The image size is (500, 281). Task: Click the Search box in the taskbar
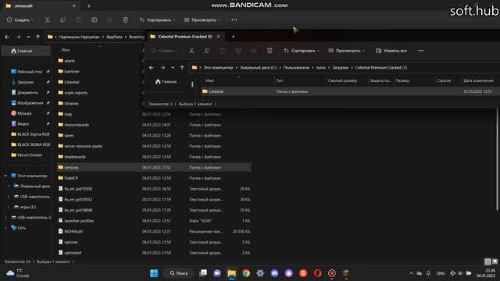tap(179, 273)
